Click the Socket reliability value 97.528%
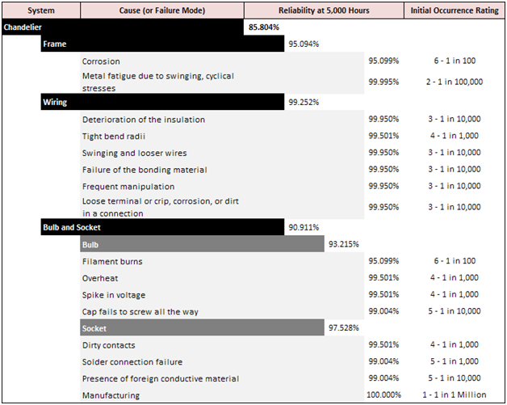The width and height of the screenshot is (507, 405). point(344,328)
